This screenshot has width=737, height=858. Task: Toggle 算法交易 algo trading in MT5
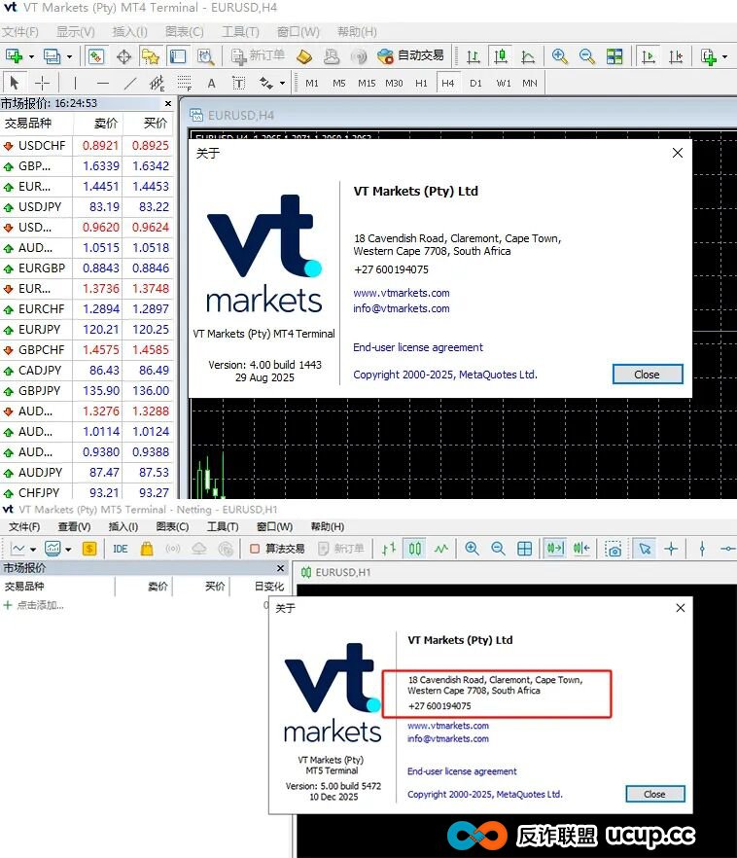(x=277, y=549)
